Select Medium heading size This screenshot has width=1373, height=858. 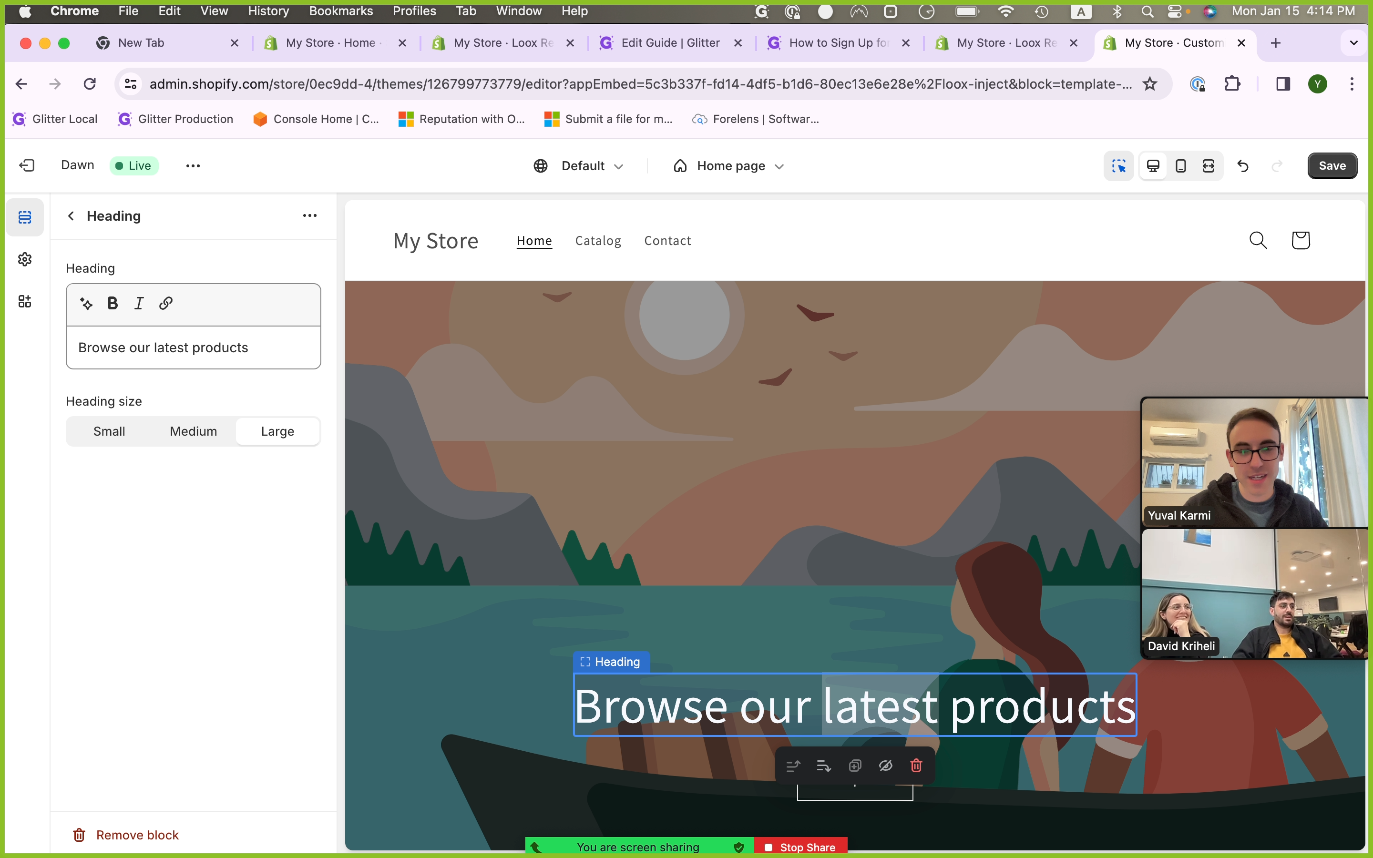[194, 431]
